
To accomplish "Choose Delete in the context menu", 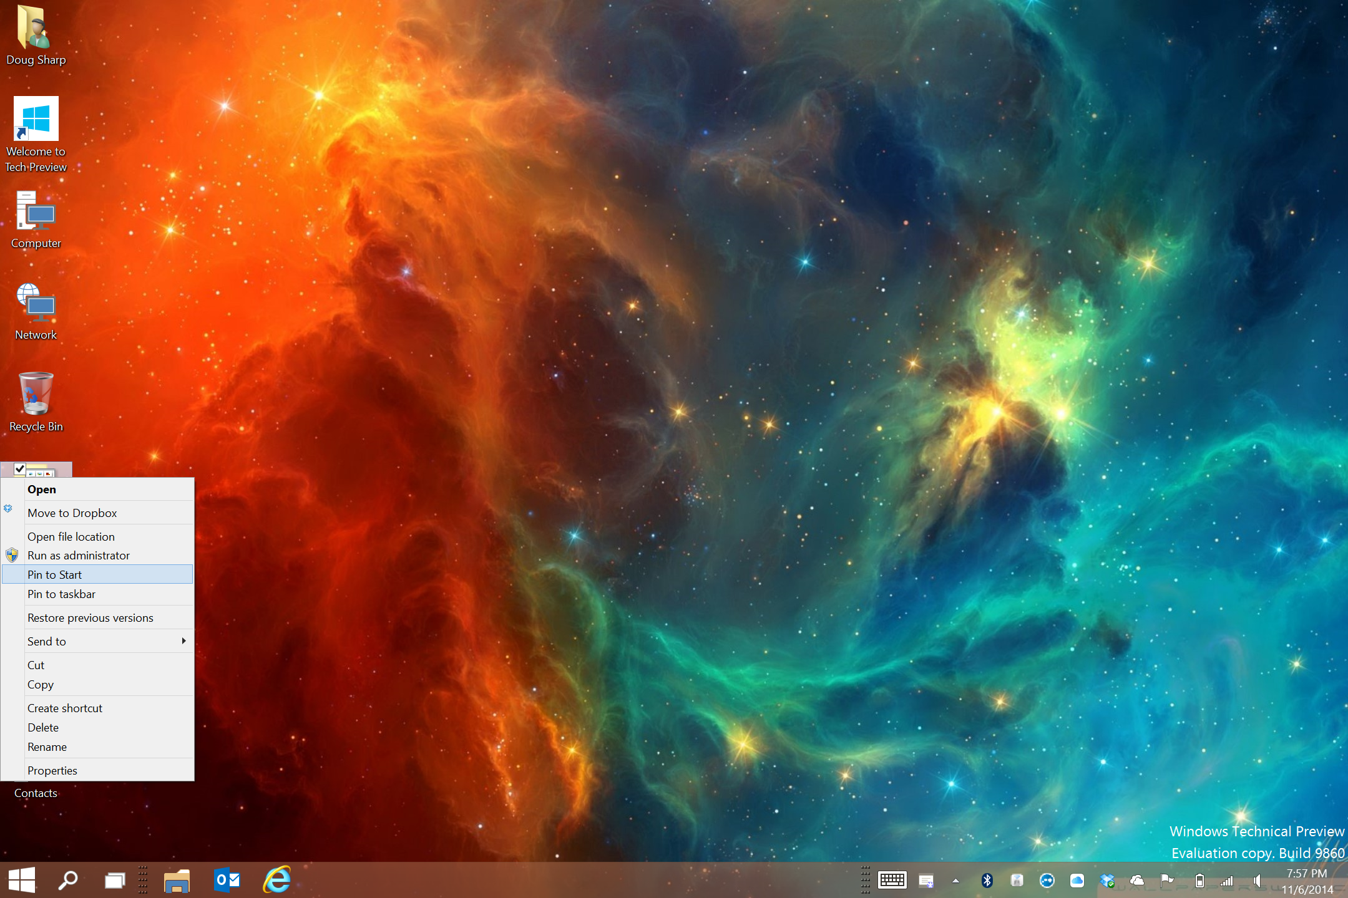I will [98, 728].
